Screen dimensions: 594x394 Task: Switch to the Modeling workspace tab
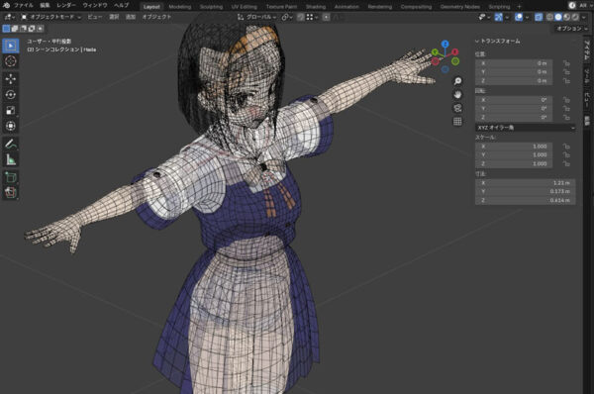click(179, 7)
